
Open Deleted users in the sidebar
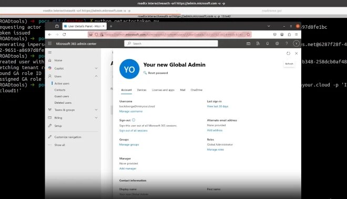pos(63,103)
